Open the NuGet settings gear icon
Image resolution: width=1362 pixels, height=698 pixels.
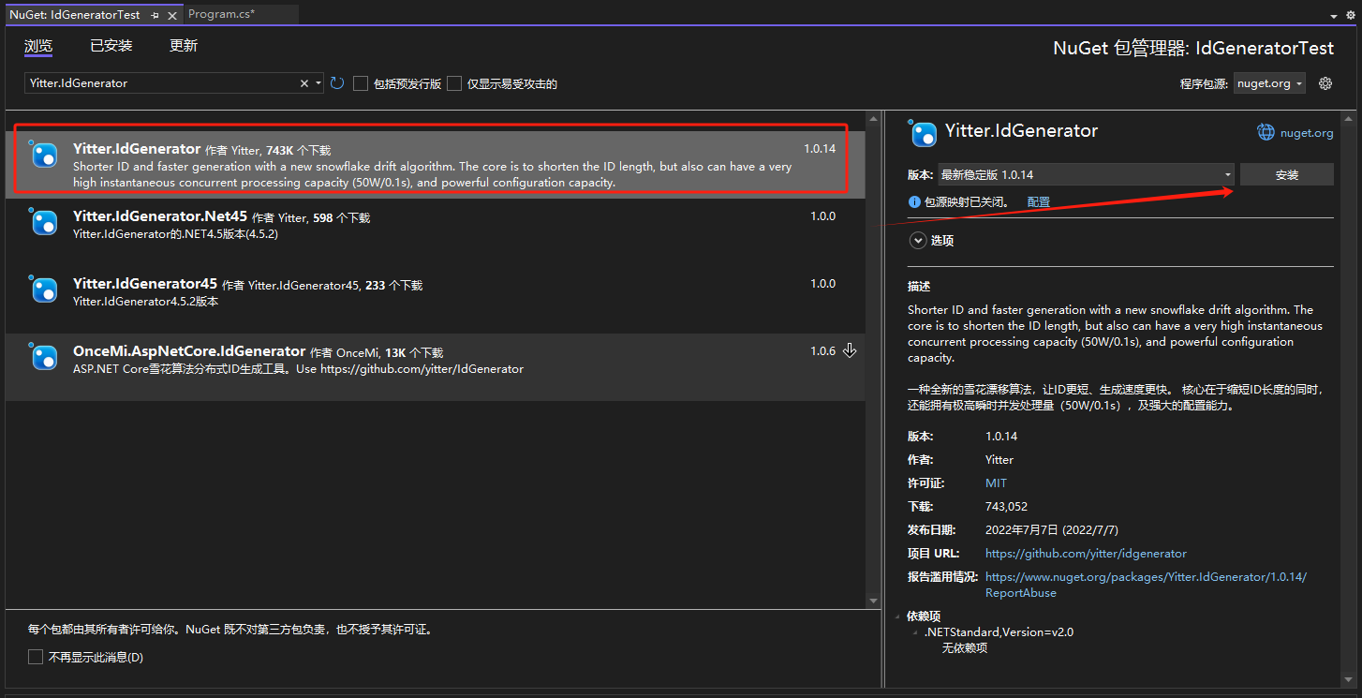(x=1325, y=83)
